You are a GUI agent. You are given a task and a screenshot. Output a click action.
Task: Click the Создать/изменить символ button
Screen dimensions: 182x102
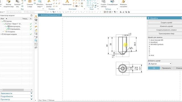point(166,30)
